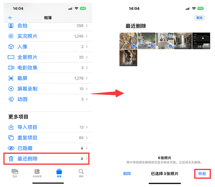Viewport: 215px width, 187px height.
Task: Select the alley photo in second row
Action: pyautogui.click(x=128, y=58)
